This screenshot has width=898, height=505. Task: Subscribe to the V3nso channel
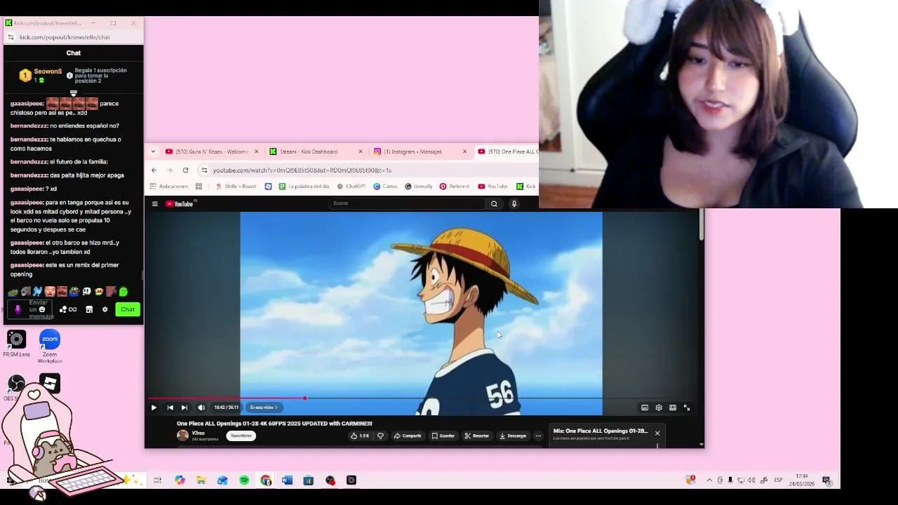tap(241, 436)
